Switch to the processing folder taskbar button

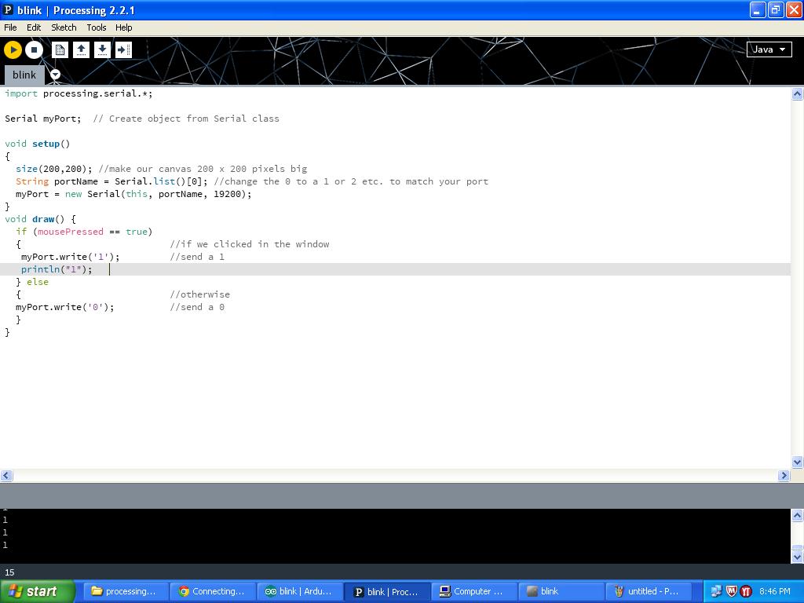point(125,592)
